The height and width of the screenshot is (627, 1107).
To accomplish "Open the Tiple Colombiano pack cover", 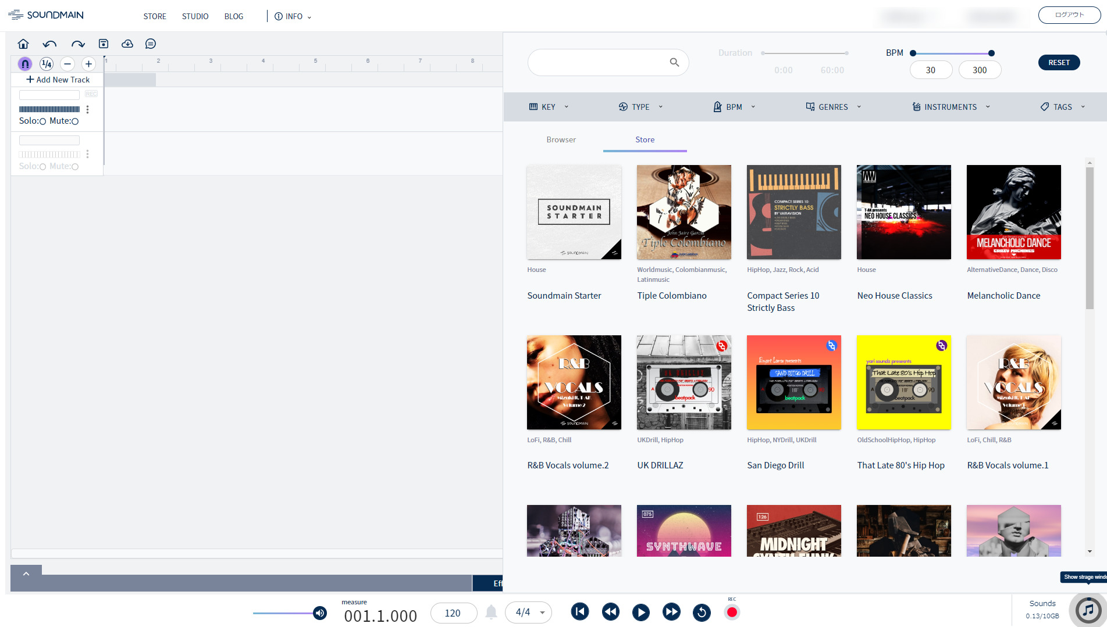I will click(684, 212).
